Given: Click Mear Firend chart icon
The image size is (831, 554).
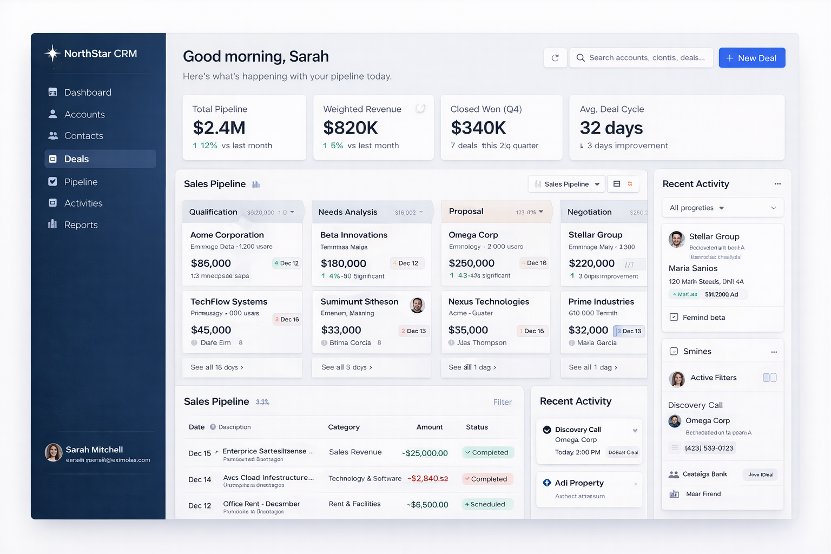Looking at the screenshot, I should point(674,494).
